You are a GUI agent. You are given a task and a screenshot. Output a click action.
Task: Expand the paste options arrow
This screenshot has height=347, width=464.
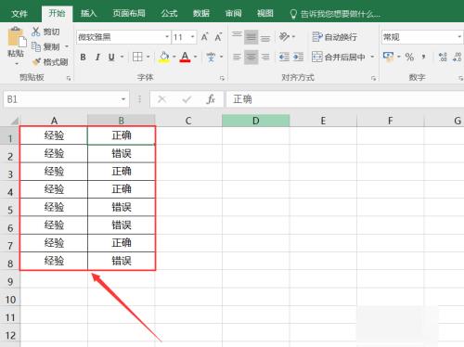17,64
